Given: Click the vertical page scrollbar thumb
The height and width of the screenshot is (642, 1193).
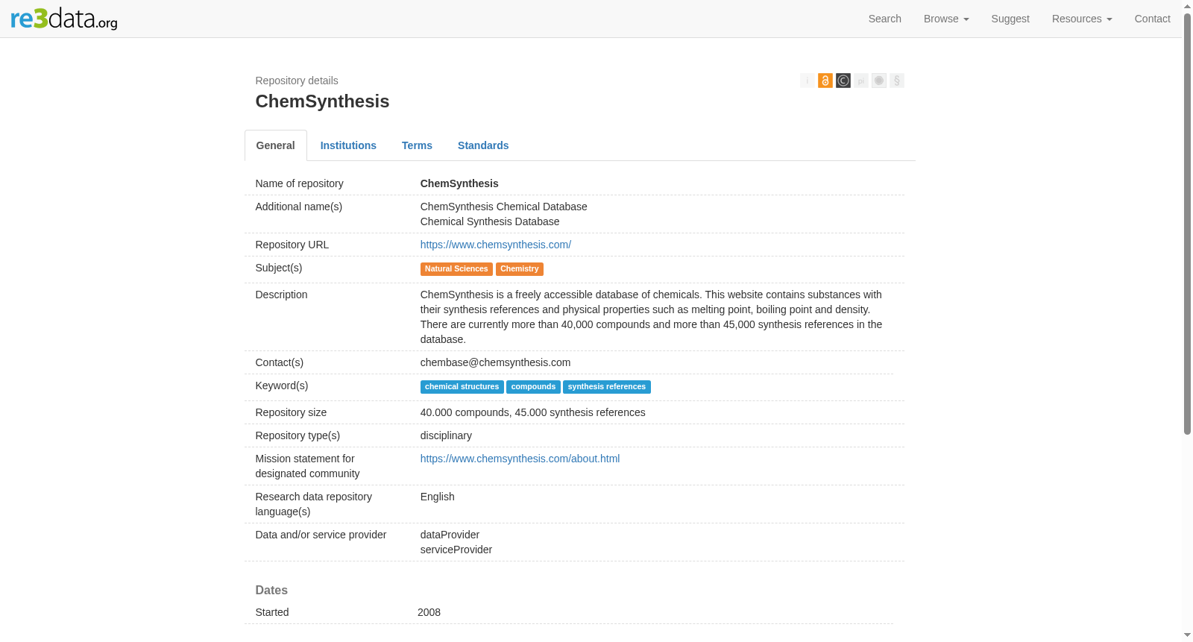Looking at the screenshot, I should point(1187,224).
